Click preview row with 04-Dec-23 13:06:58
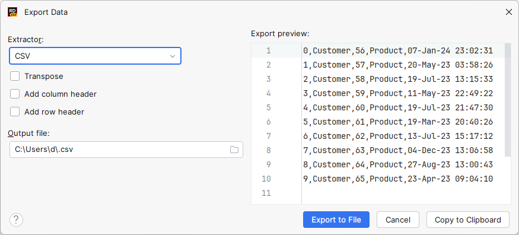The image size is (519, 235). tap(398, 150)
